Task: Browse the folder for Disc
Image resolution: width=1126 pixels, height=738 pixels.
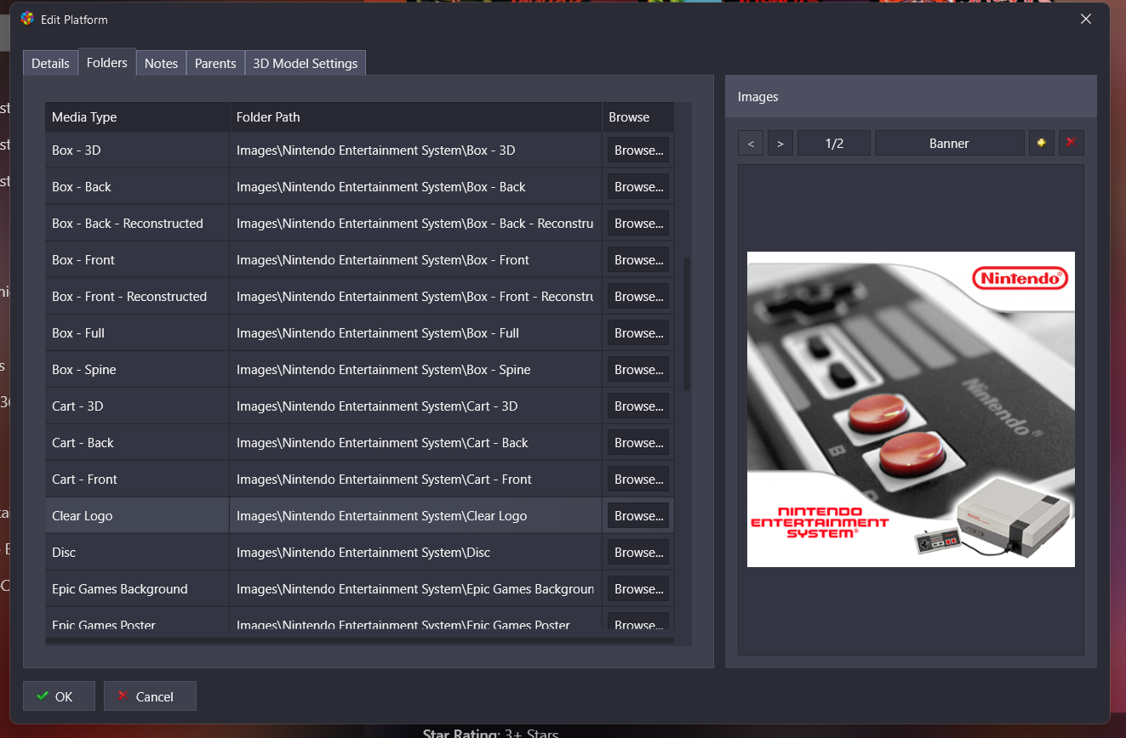Action: tap(638, 553)
